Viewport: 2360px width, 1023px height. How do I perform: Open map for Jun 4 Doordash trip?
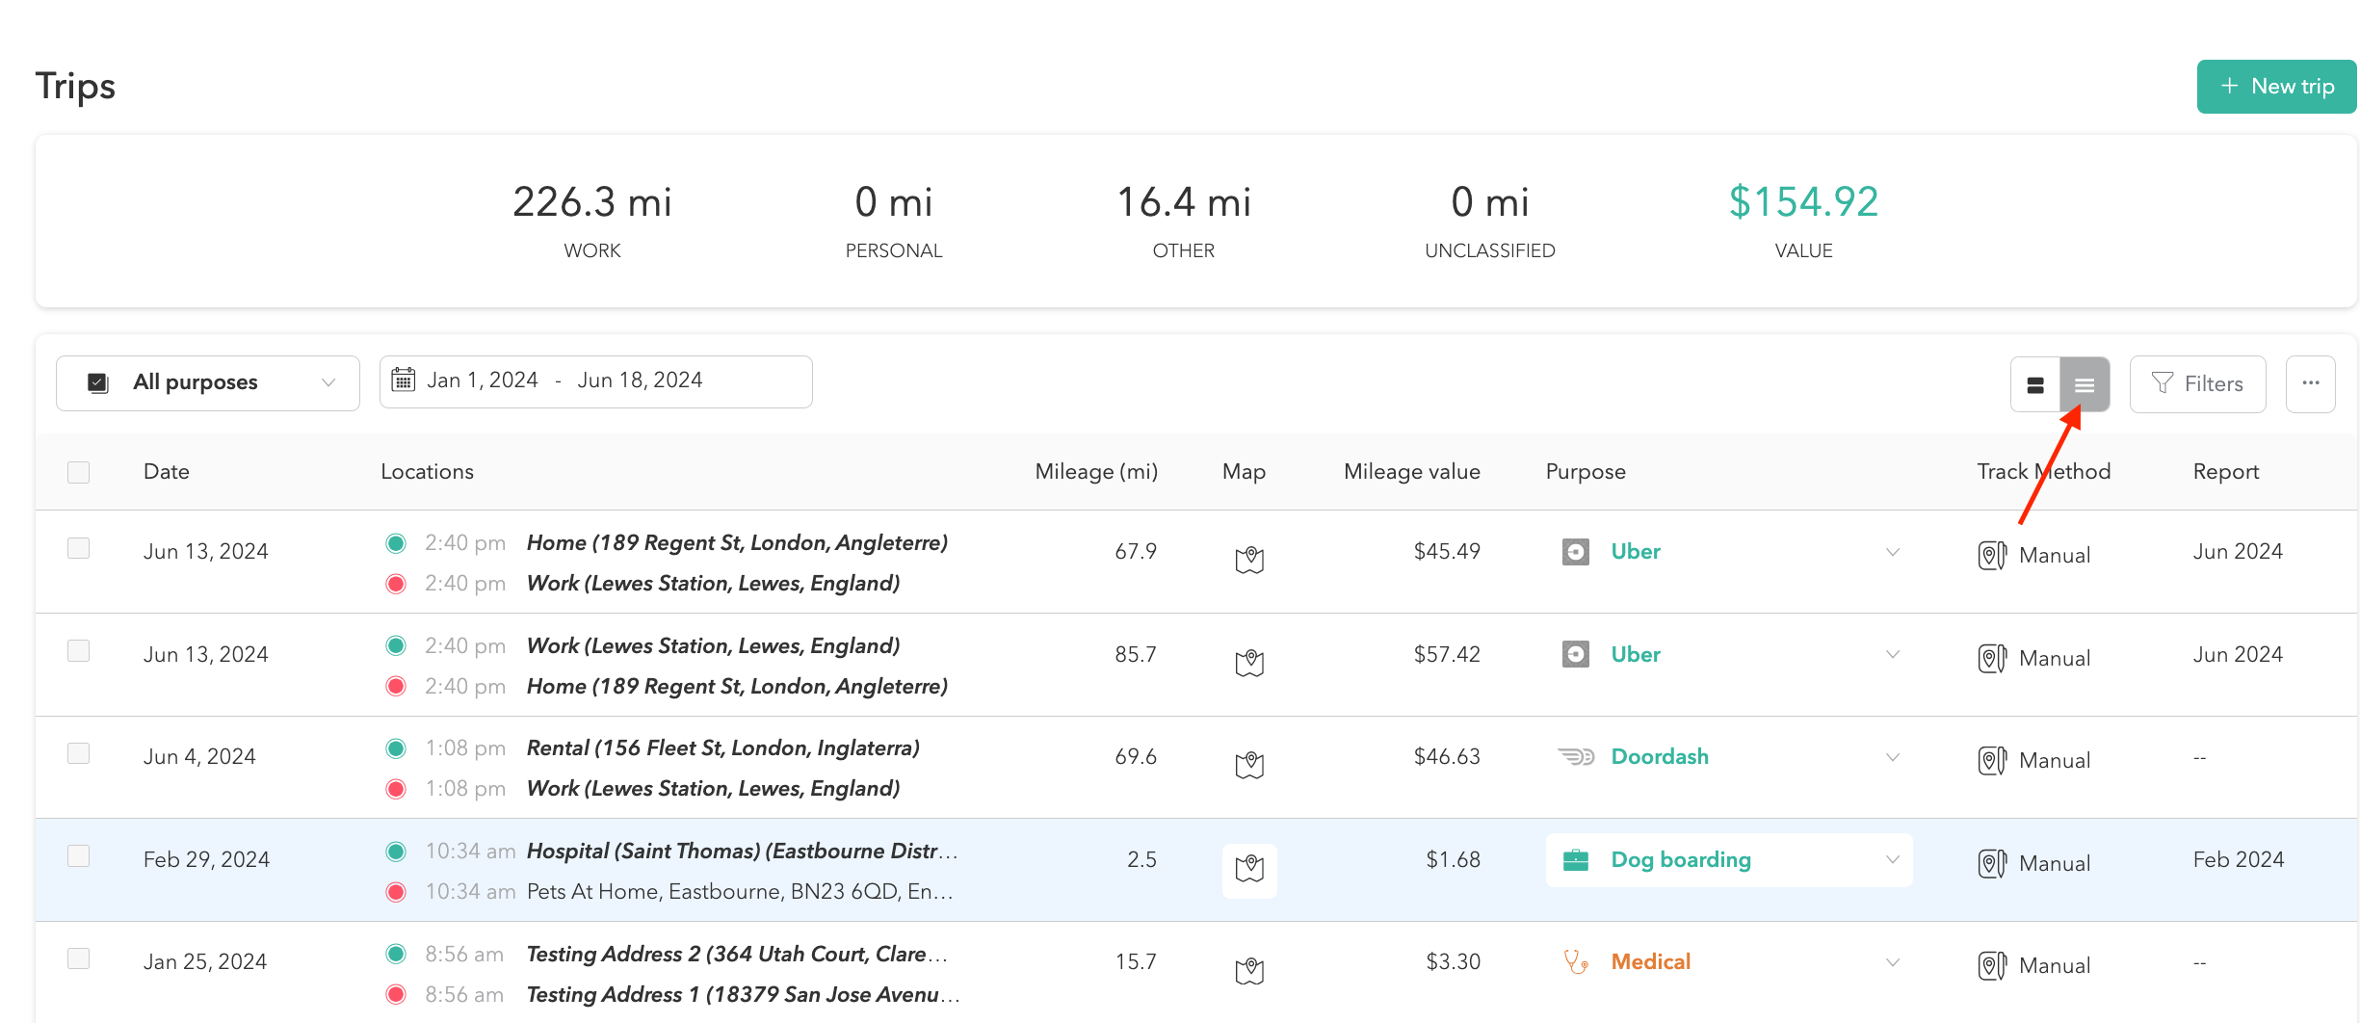point(1249,765)
